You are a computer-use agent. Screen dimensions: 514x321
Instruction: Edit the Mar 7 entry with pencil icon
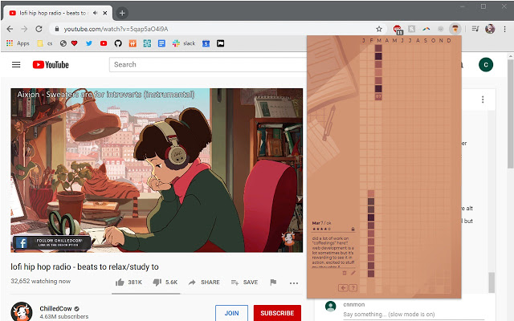pos(353,273)
